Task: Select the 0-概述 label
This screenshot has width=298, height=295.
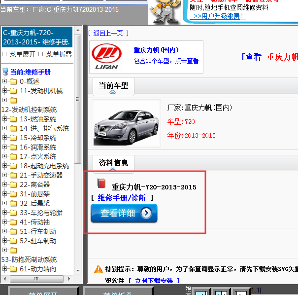Action: pos(30,81)
